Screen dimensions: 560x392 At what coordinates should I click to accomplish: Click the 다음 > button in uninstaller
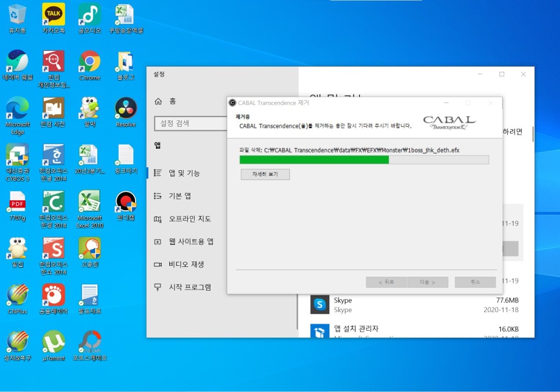(x=427, y=282)
